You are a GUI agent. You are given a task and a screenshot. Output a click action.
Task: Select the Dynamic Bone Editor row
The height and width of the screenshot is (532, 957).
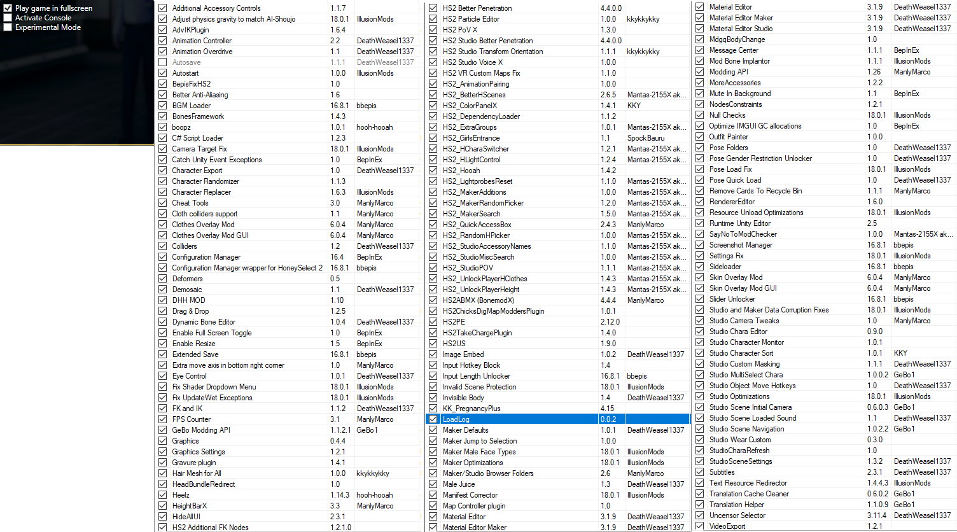click(290, 322)
